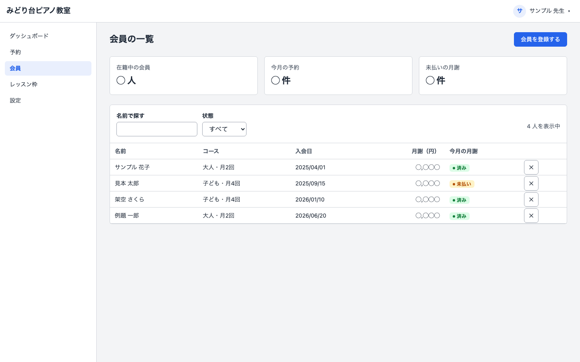Click 大人・月2回 in サンプル 花子's row
This screenshot has width=580, height=362.
click(x=218, y=167)
